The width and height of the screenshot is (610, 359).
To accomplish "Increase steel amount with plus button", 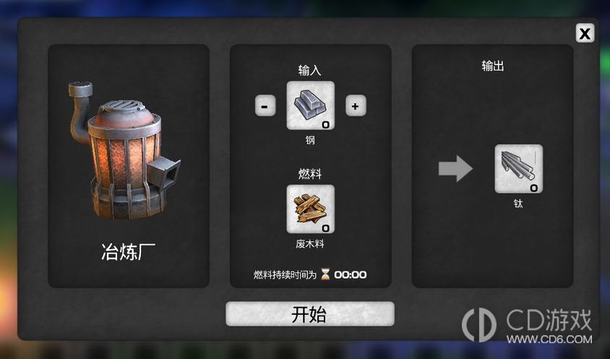I will [x=356, y=105].
